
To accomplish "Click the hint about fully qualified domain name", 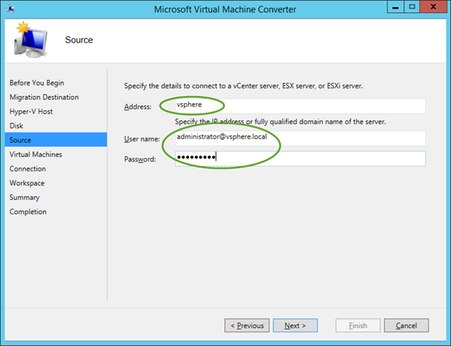I will coord(281,122).
